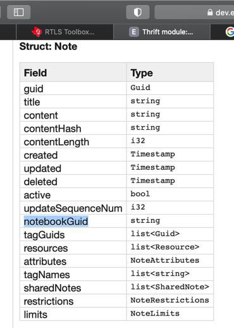Click the tagGuids list<Guid> type
This screenshot has width=234, height=328.
155,234
